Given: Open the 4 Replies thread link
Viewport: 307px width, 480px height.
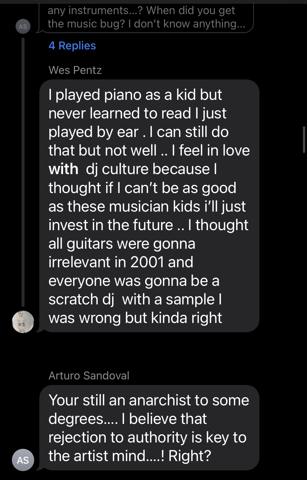Looking at the screenshot, I should pyautogui.click(x=72, y=46).
